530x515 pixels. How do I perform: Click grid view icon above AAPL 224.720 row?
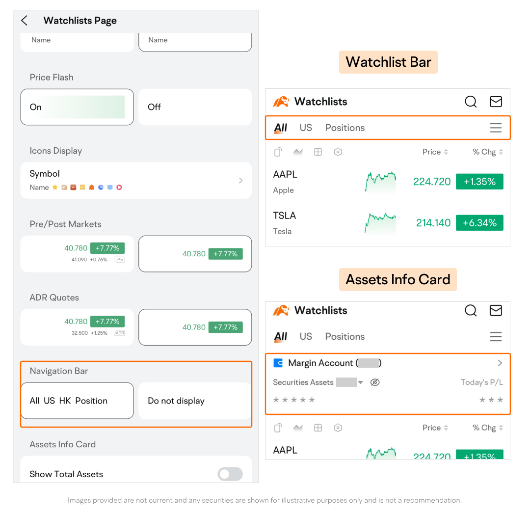click(x=318, y=152)
